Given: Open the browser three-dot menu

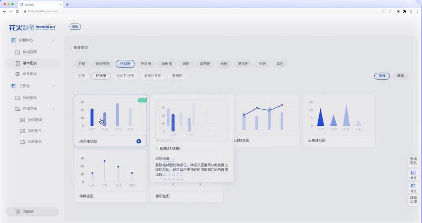Looking at the screenshot, I should pyautogui.click(x=418, y=11).
